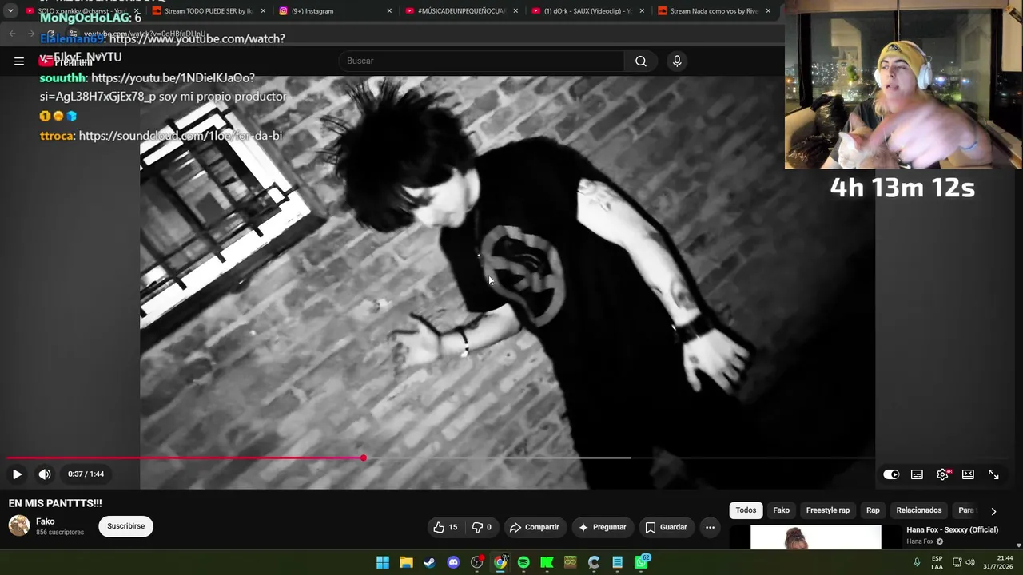Click the Buscar search field
The image size is (1023, 575).
484,61
